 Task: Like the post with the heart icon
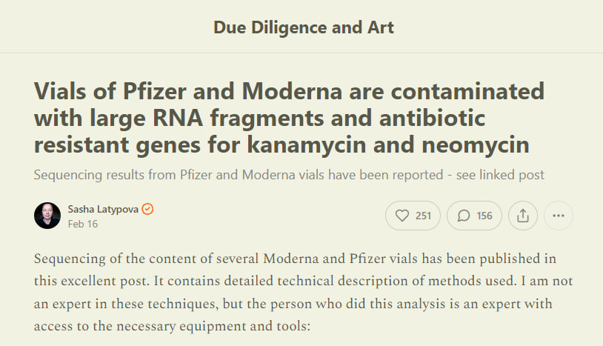(x=402, y=216)
